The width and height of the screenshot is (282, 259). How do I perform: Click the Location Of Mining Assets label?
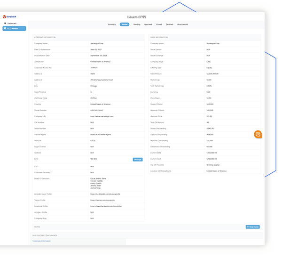click(x=161, y=171)
